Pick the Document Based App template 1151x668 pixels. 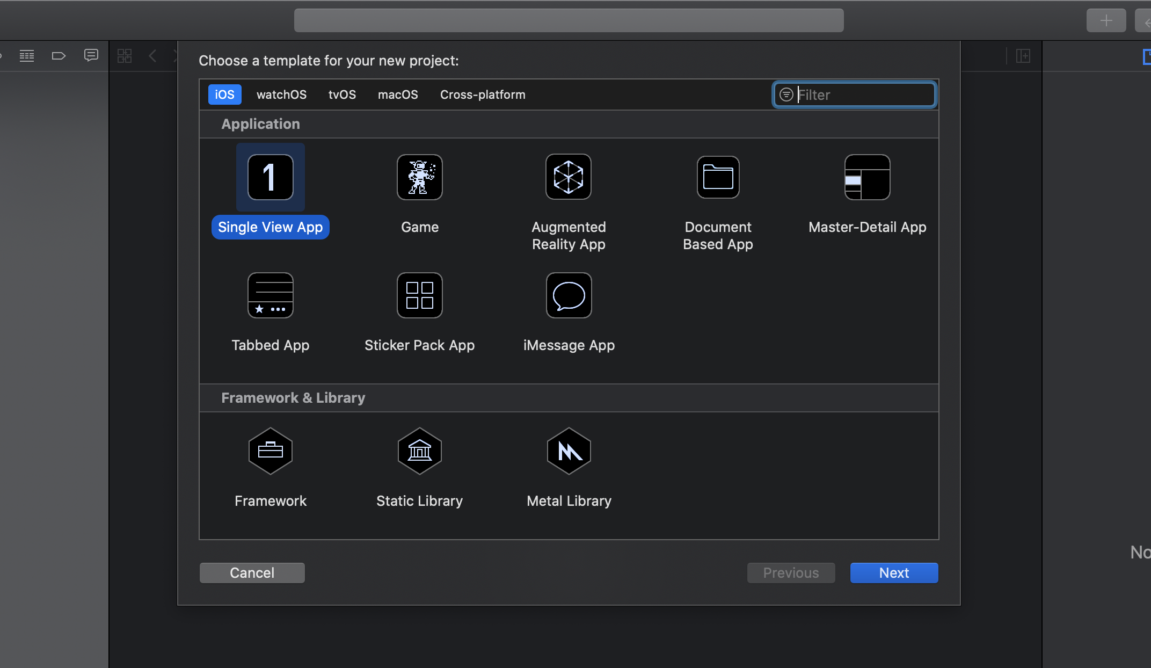click(x=718, y=177)
